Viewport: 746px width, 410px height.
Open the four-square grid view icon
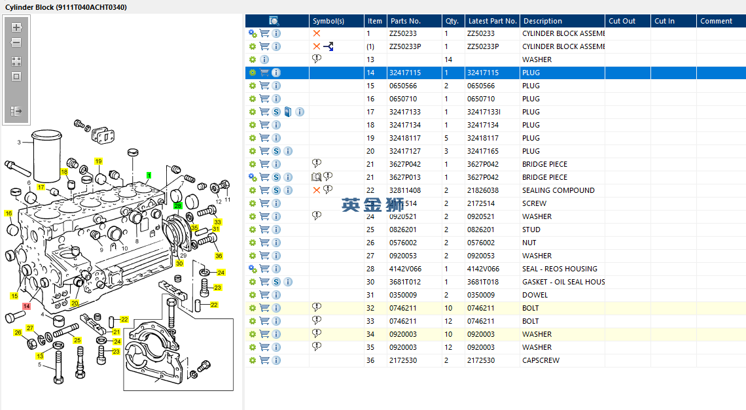tap(16, 61)
